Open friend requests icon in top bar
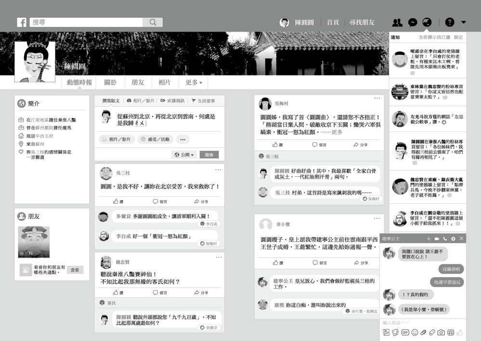The height and width of the screenshot is (341, 481). tap(397, 23)
